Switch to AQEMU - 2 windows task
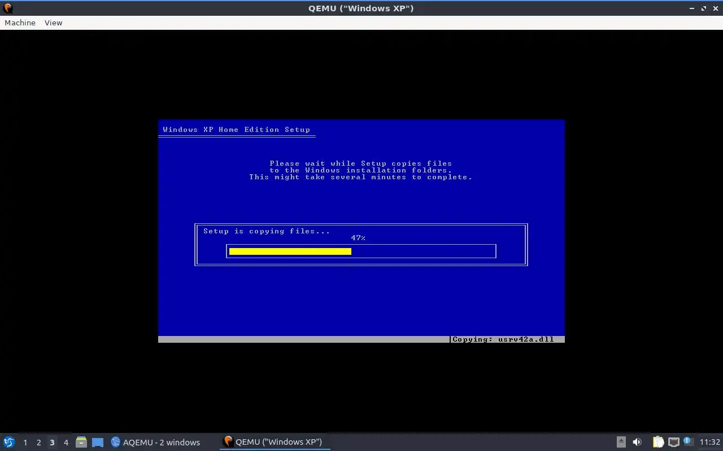723x451 pixels. coord(155,442)
